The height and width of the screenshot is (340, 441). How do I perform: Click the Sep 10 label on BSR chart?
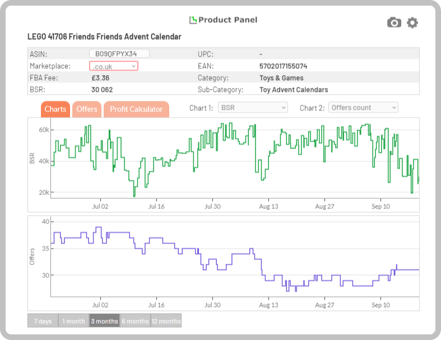coord(380,207)
